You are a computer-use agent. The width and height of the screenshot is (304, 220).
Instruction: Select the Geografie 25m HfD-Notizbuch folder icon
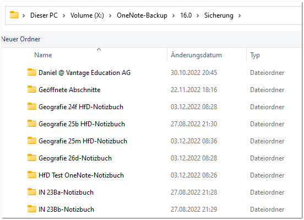(32, 141)
